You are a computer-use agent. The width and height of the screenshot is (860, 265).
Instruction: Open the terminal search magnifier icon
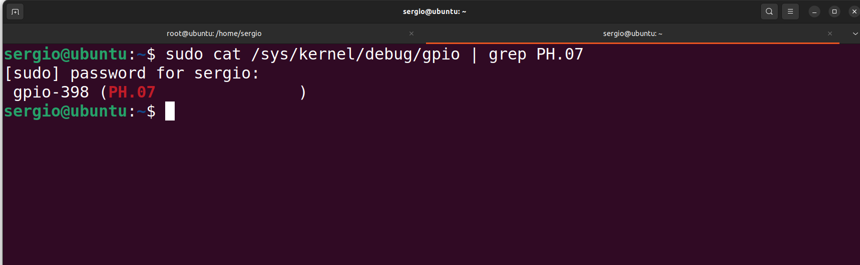tap(769, 11)
